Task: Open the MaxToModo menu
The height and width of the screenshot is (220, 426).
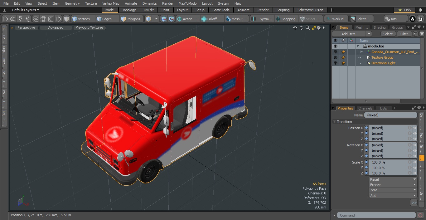Action: coord(187,3)
